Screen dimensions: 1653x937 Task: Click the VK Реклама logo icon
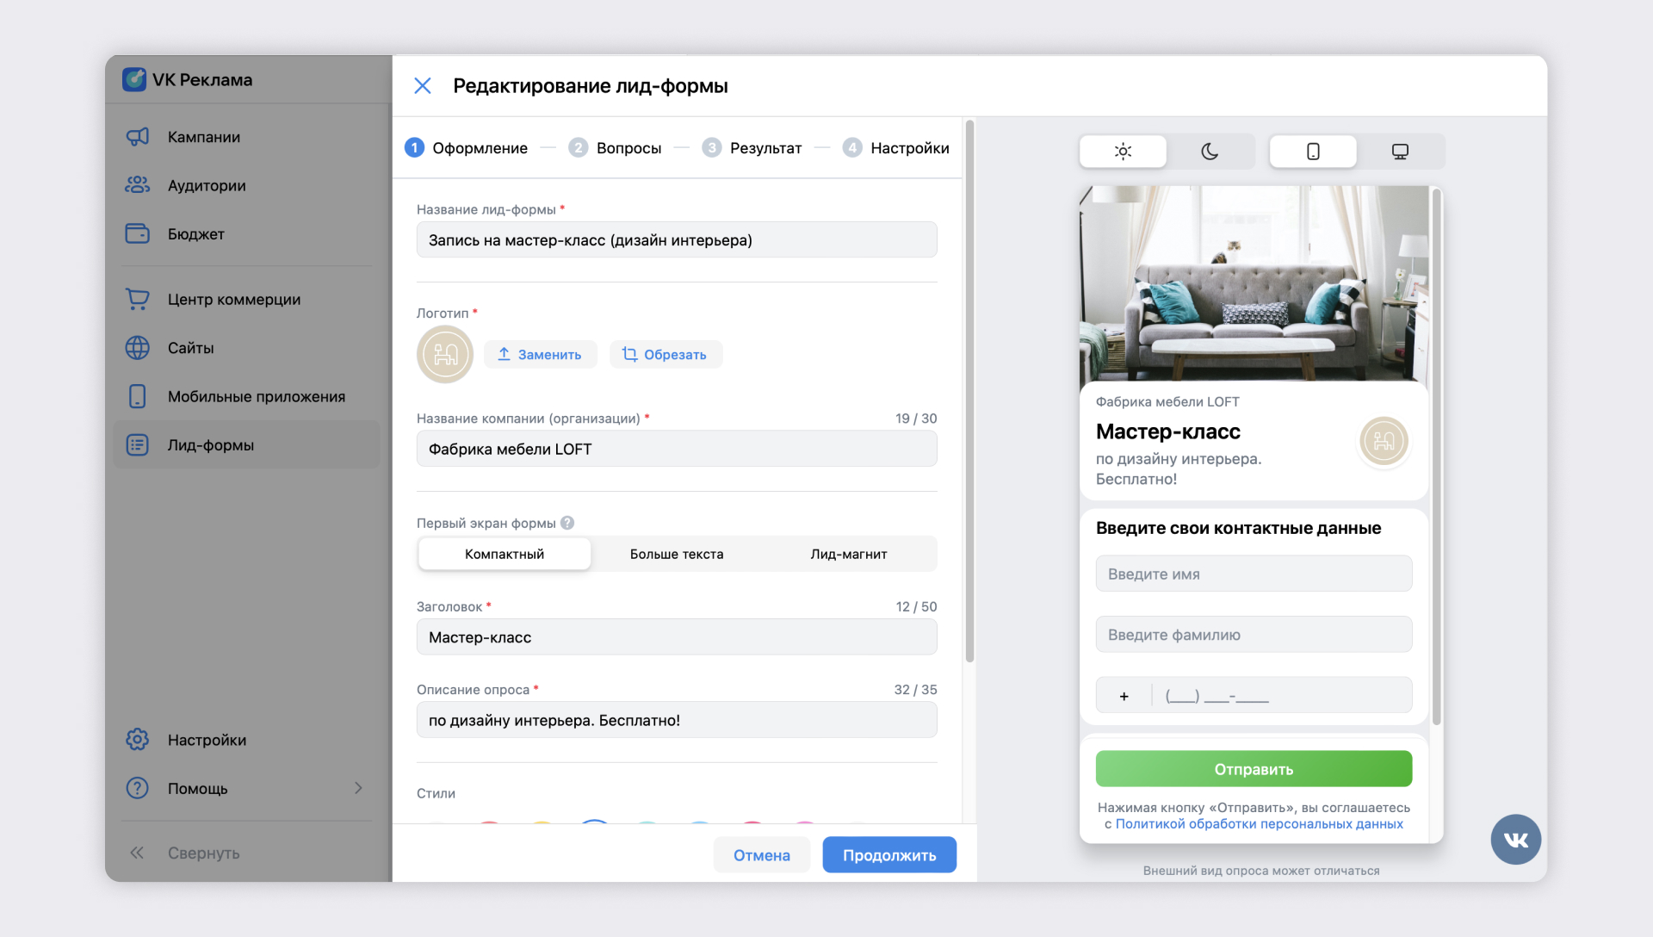[134, 79]
